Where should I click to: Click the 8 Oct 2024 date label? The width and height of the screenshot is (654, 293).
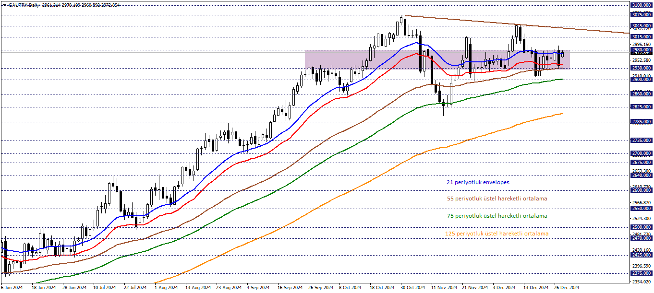pos(351,288)
